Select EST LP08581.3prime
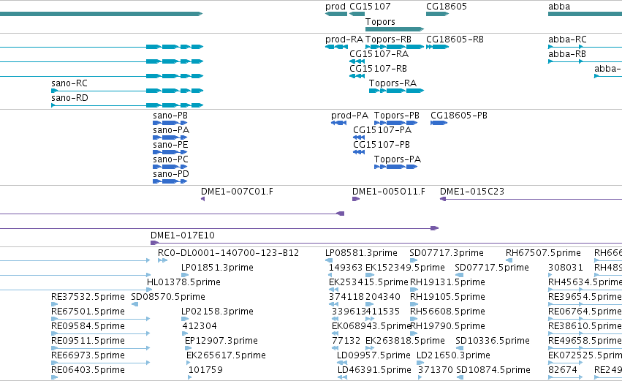 tap(329, 261)
